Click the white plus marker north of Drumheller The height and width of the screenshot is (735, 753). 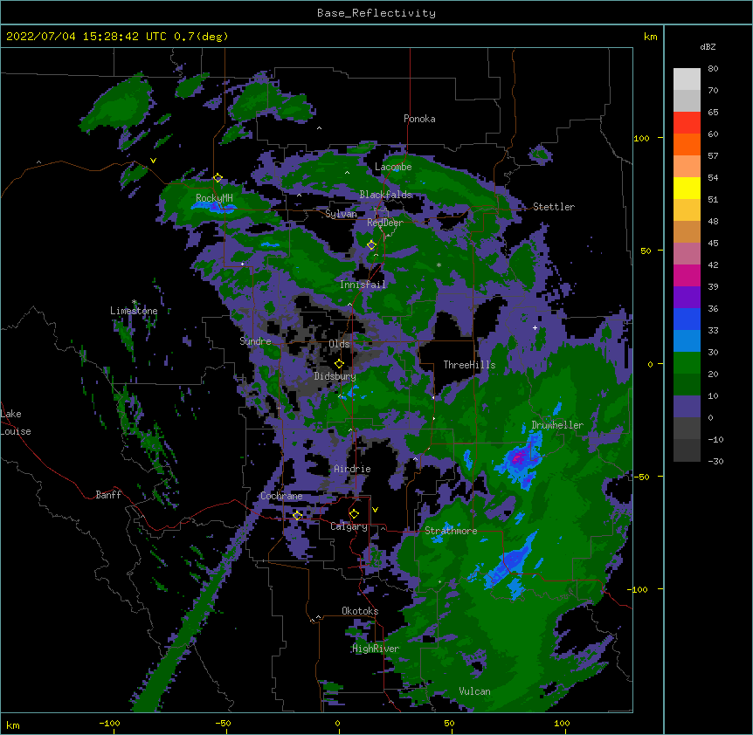tap(535, 327)
